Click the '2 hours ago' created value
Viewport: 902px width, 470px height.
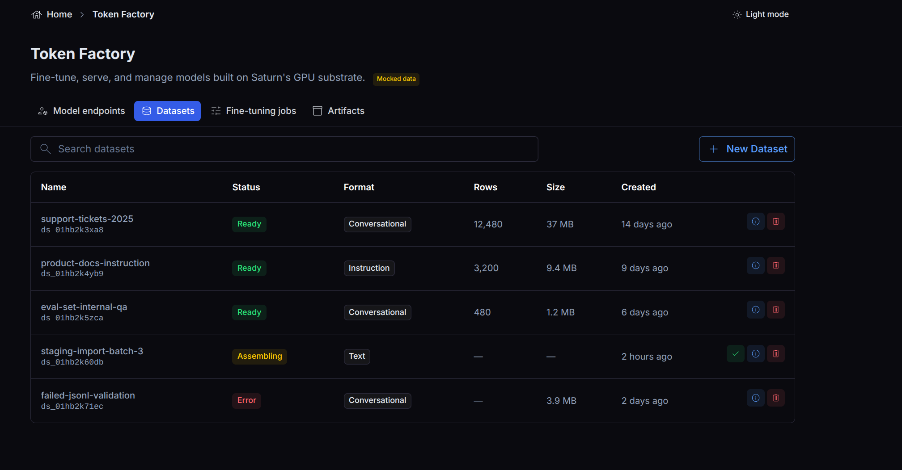coord(647,357)
